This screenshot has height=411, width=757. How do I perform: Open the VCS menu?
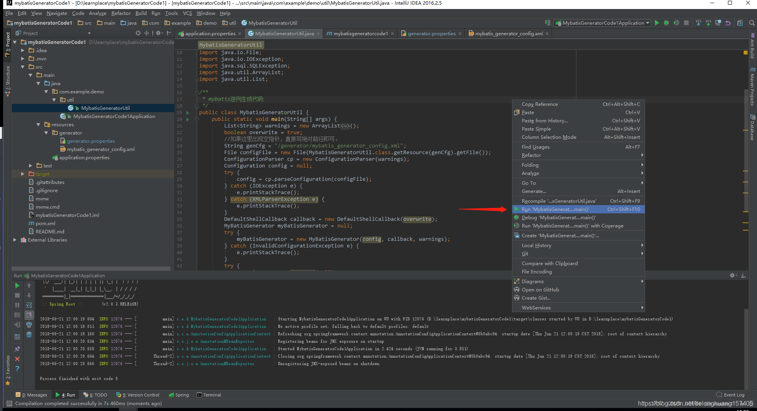pos(187,13)
